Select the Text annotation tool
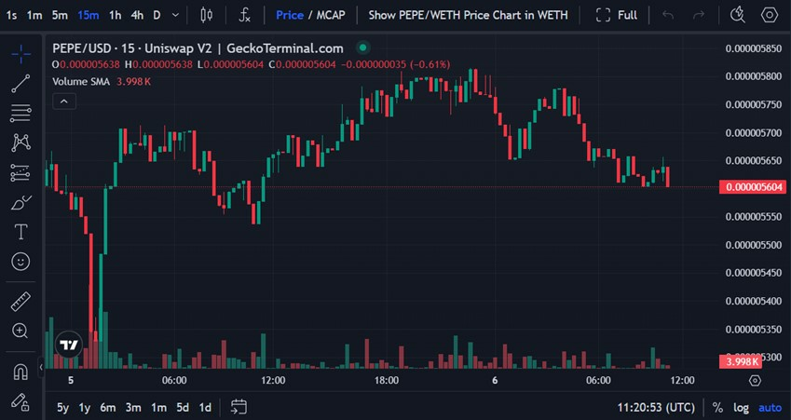The width and height of the screenshot is (791, 420). coord(20,232)
